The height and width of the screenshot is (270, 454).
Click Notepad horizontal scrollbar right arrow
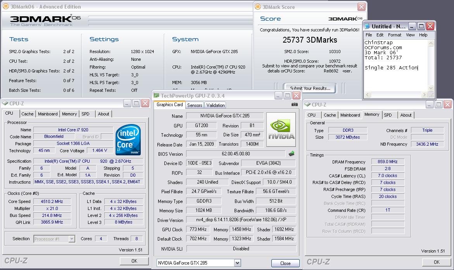point(424,95)
